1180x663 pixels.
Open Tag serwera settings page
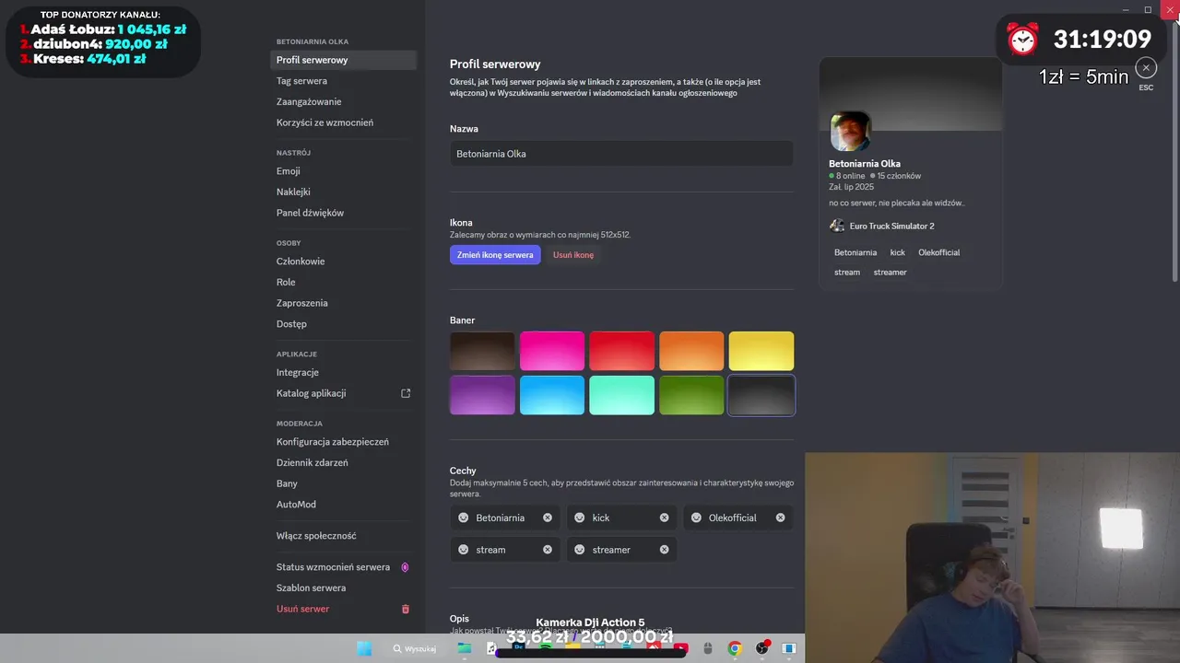[344, 81]
